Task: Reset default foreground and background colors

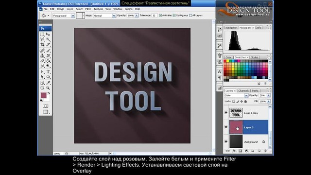Action: [x=41, y=101]
